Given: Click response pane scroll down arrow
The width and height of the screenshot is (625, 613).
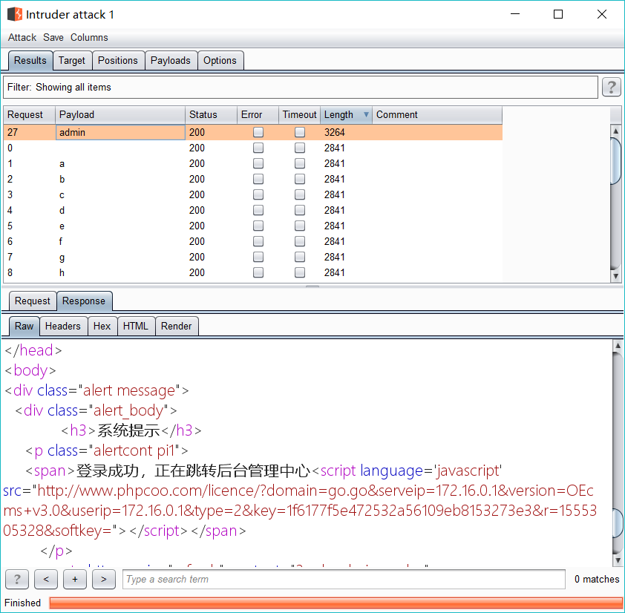Looking at the screenshot, I should pos(618,560).
